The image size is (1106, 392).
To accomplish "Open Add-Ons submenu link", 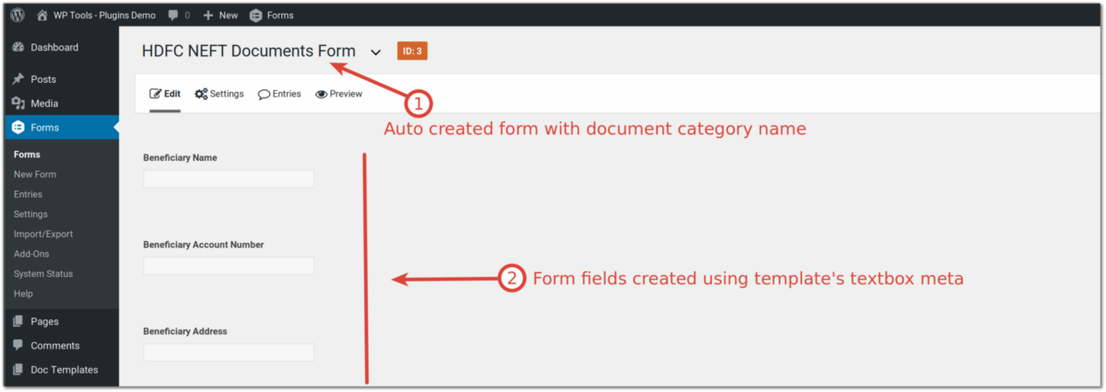I will (x=31, y=254).
